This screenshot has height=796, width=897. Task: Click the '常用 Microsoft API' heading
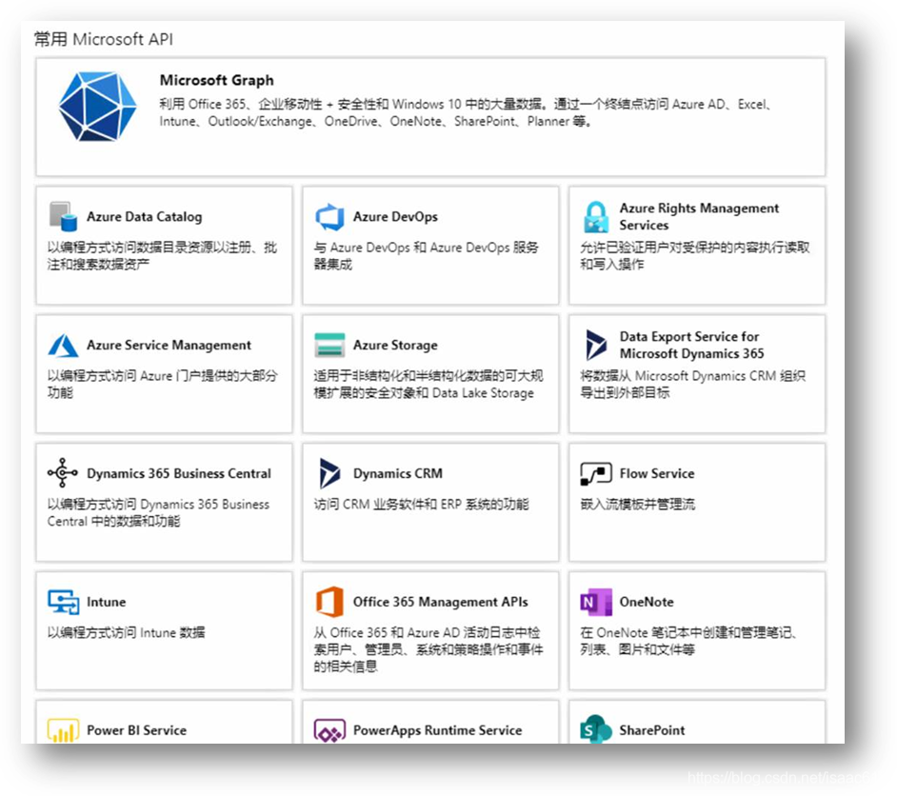(x=104, y=39)
